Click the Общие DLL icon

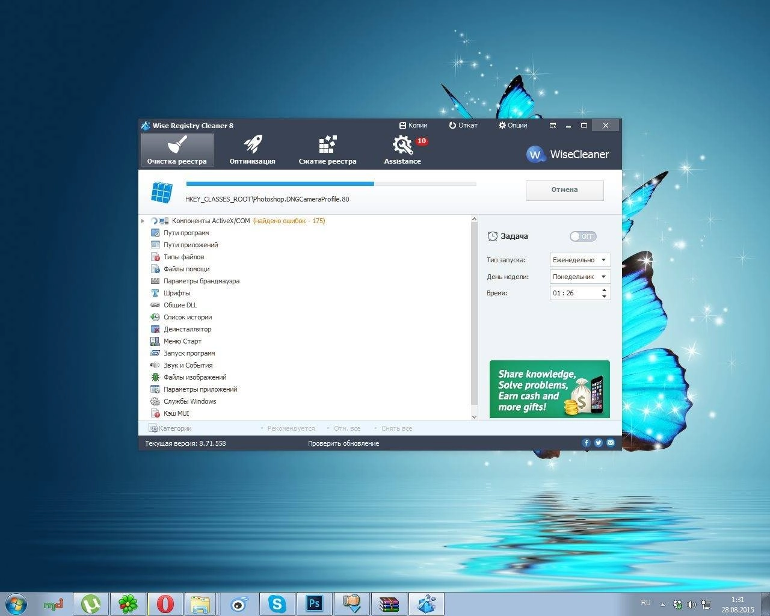[x=155, y=305]
